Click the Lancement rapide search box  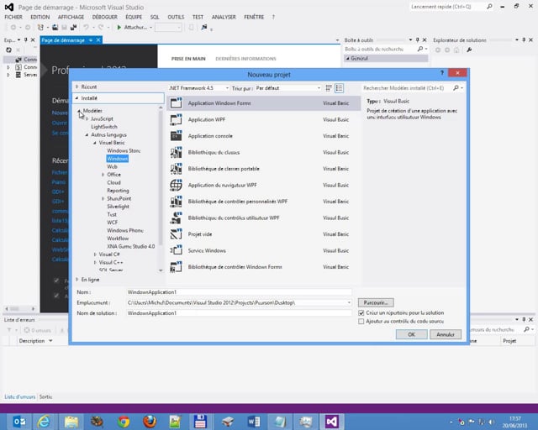point(447,7)
